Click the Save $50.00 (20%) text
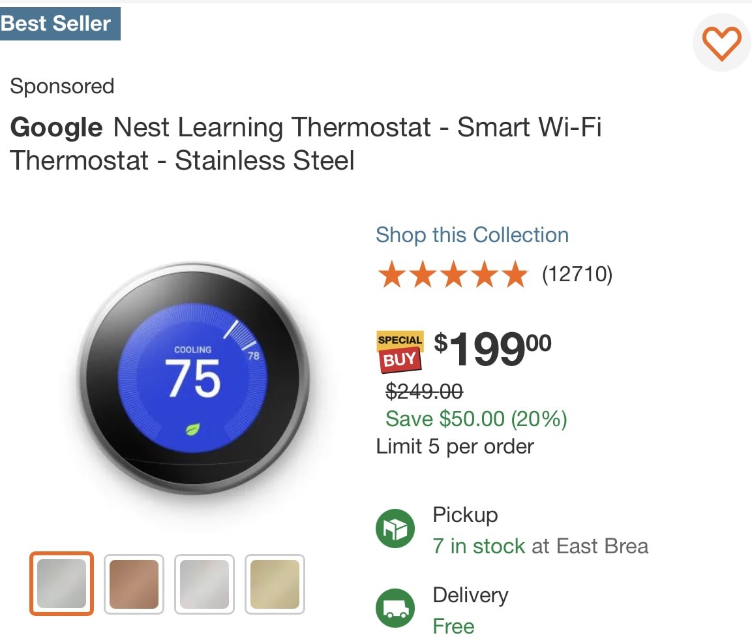The image size is (752, 644). (476, 418)
